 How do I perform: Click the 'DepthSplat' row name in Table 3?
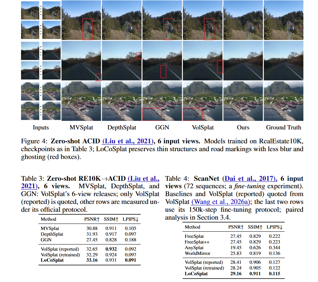(52, 234)
